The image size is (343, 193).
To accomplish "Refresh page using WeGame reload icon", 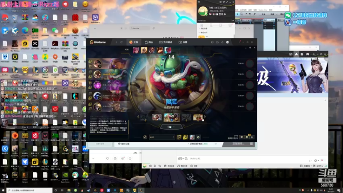I will tap(121, 42).
